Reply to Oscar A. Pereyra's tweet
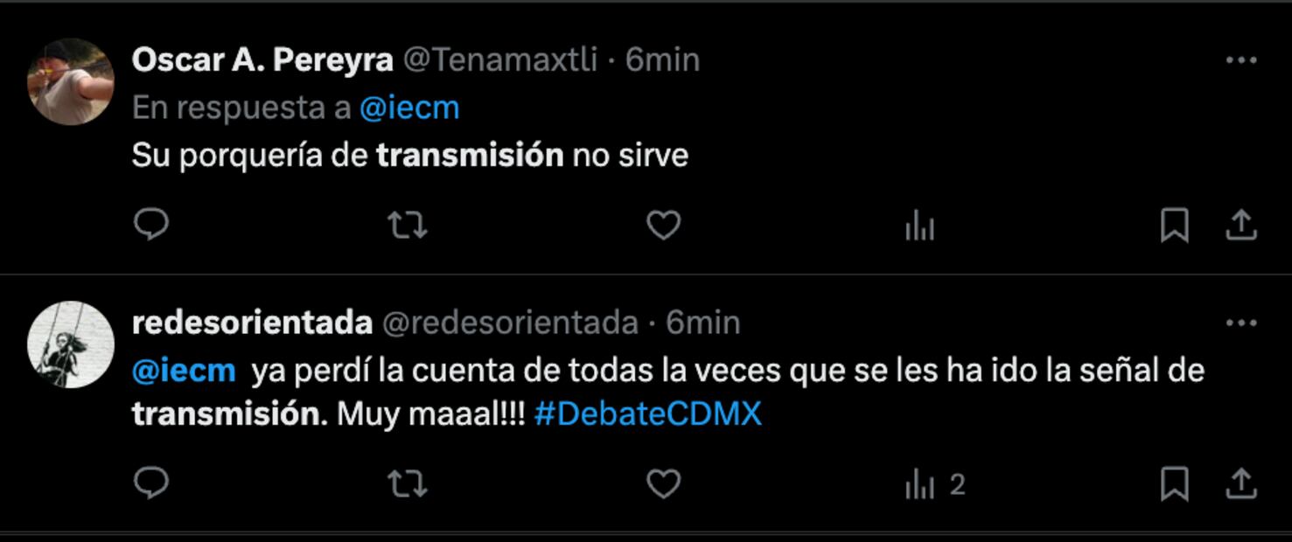This screenshot has height=542, width=1292. click(x=152, y=226)
